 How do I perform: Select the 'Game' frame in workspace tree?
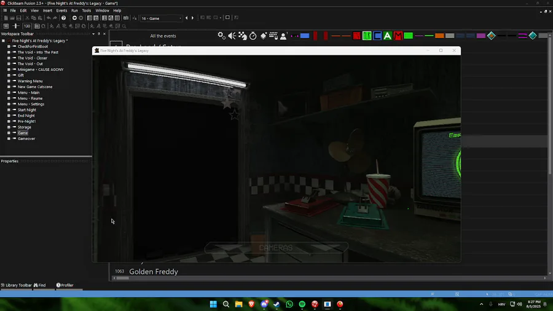[x=23, y=133]
